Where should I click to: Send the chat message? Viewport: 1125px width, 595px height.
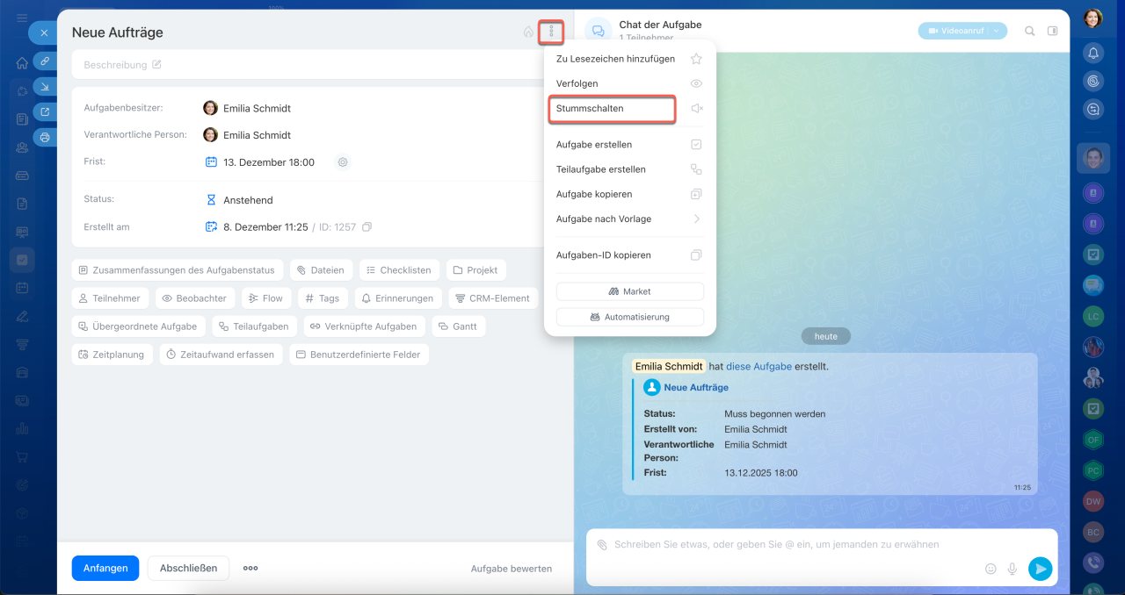pos(1040,569)
